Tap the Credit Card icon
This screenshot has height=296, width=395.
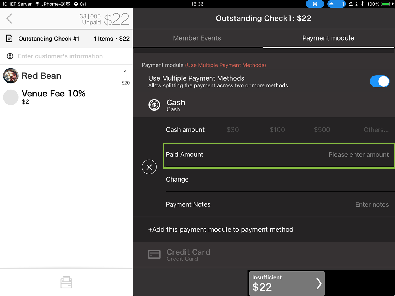pyautogui.click(x=154, y=255)
